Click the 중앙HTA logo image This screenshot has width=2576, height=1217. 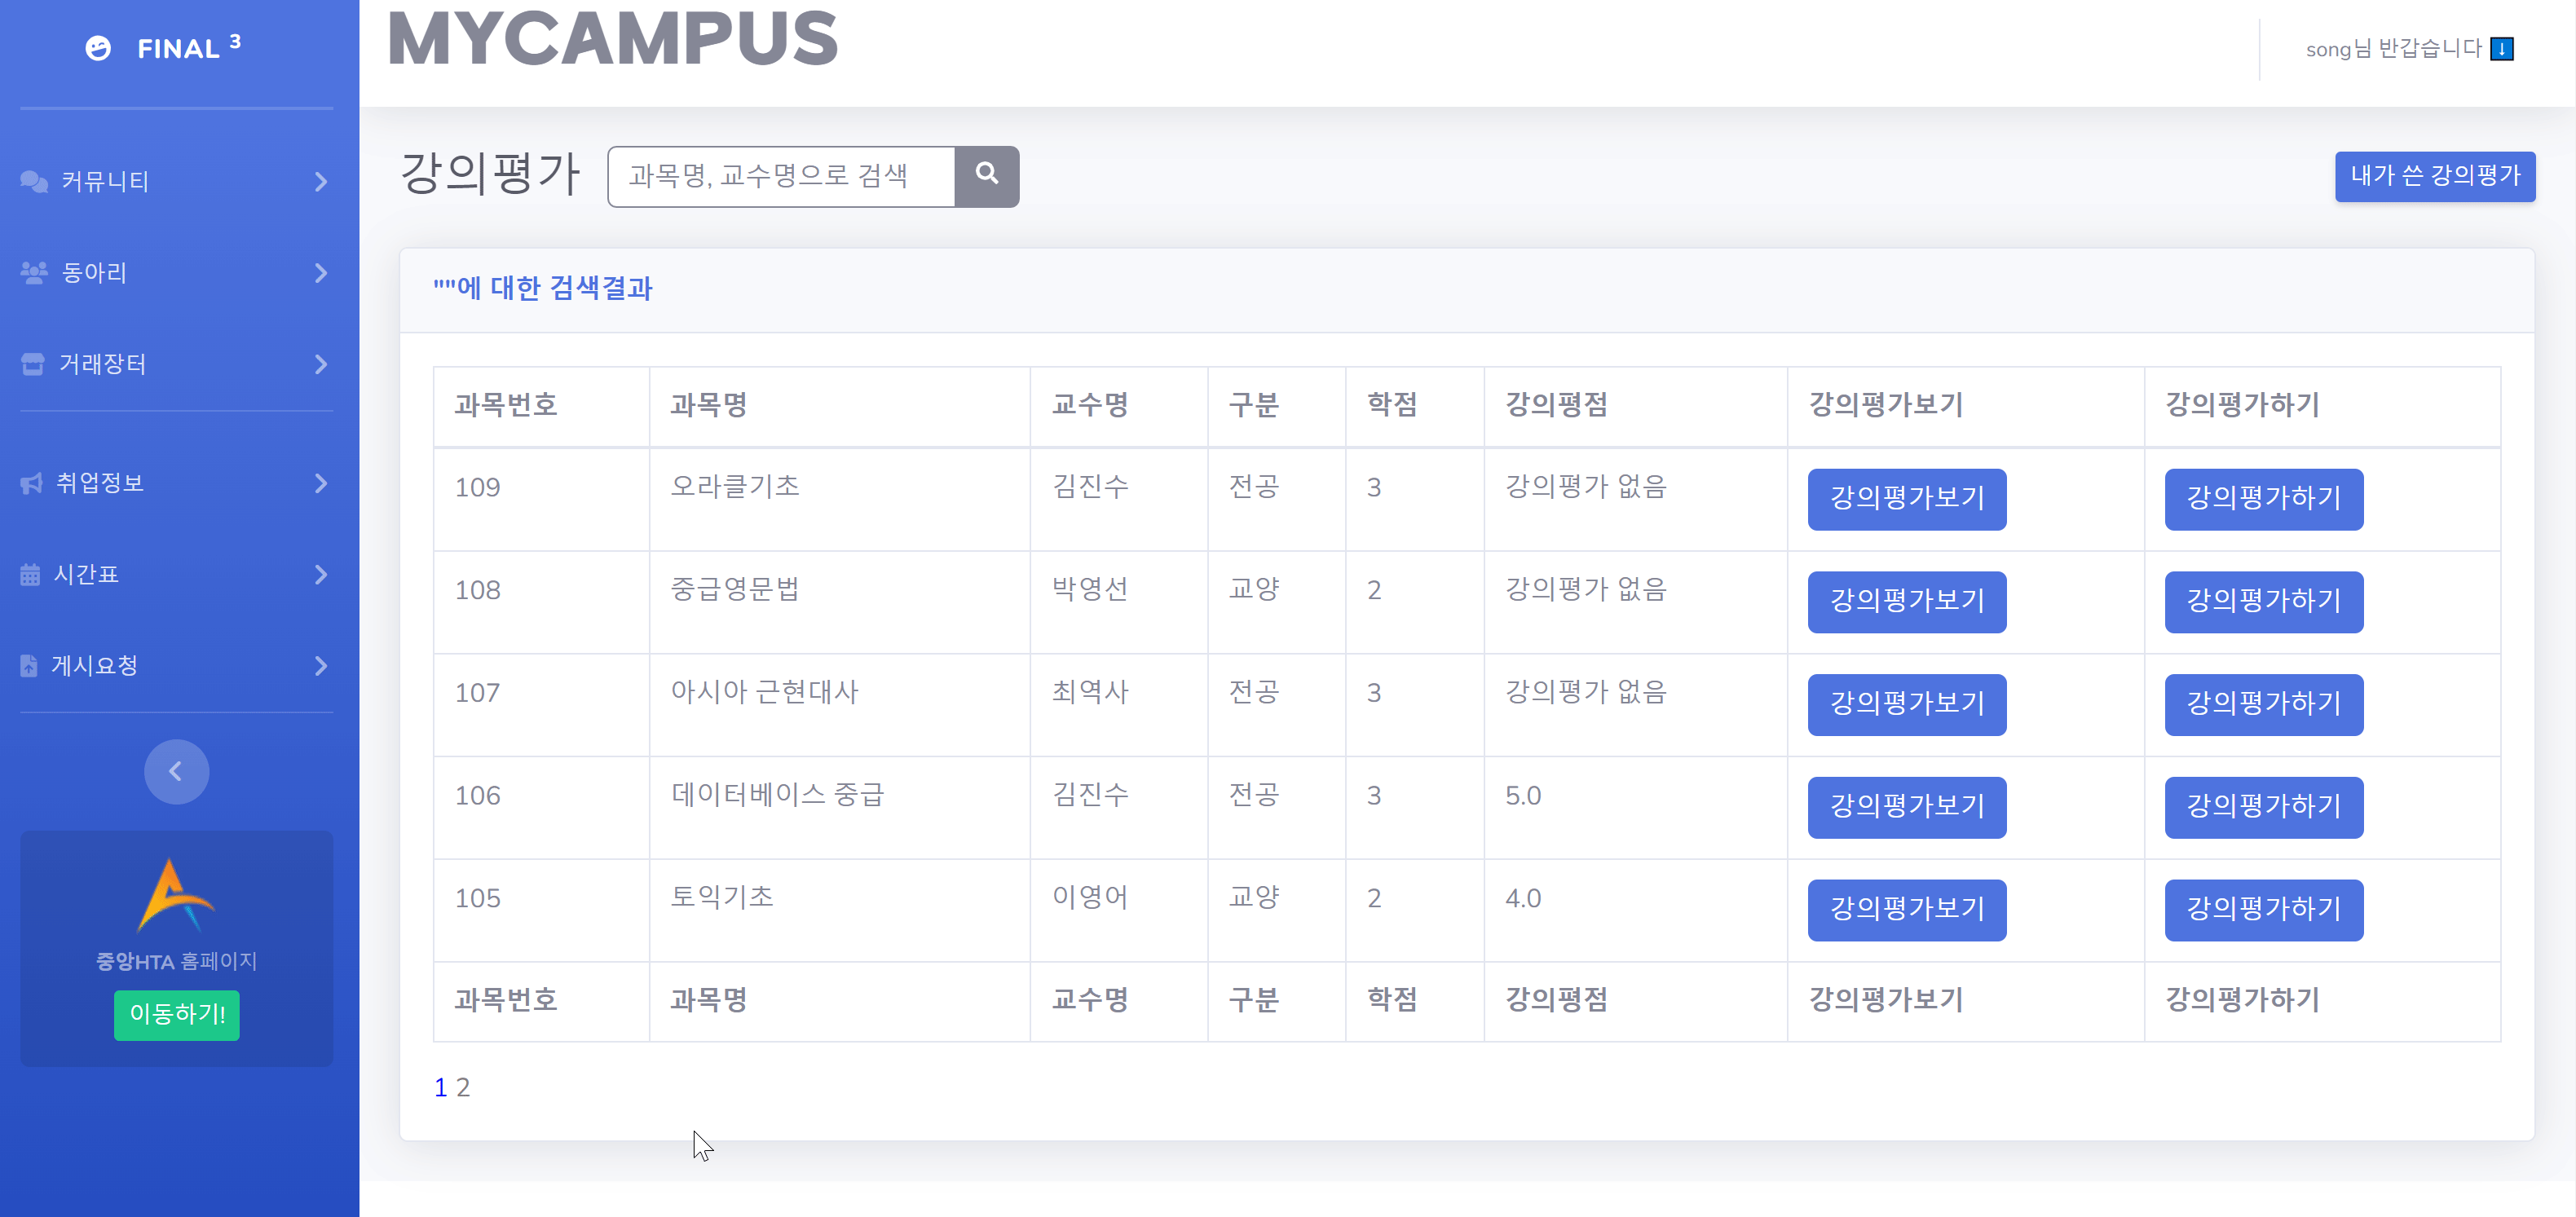click(x=175, y=896)
